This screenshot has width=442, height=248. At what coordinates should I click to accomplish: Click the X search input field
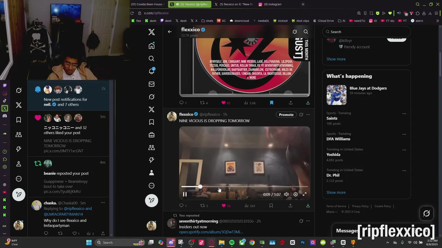[366, 32]
